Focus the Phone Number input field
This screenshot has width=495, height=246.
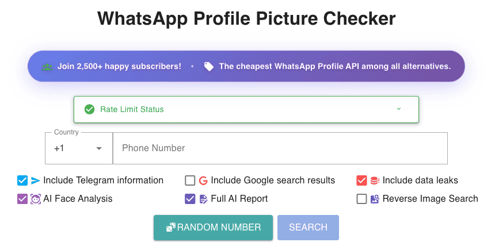(x=280, y=148)
